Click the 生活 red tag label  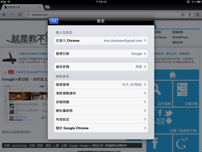pos(11,72)
